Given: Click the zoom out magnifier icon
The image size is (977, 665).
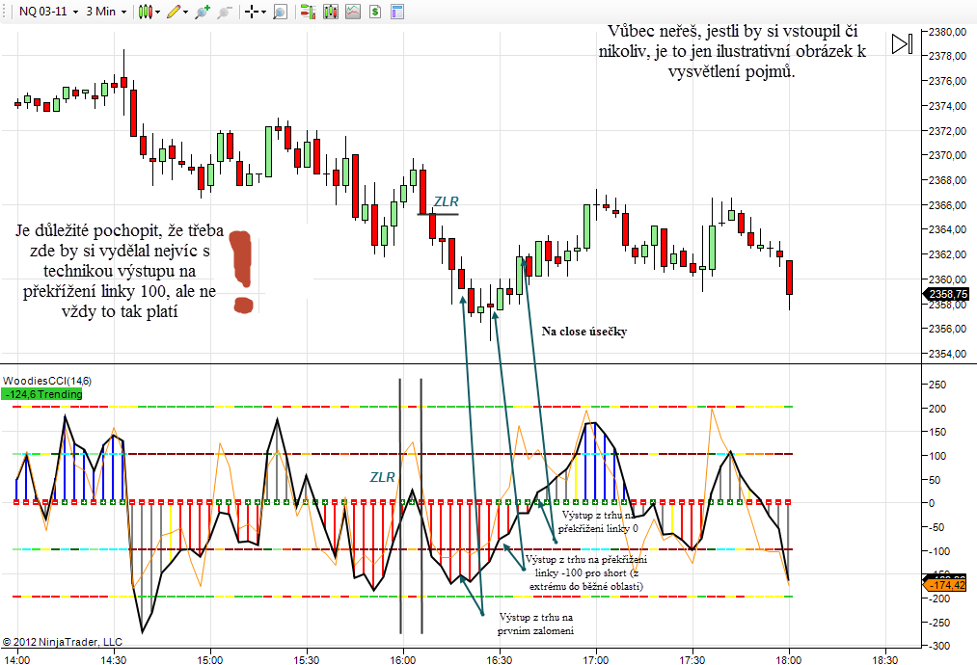Looking at the screenshot, I should pos(225,12).
